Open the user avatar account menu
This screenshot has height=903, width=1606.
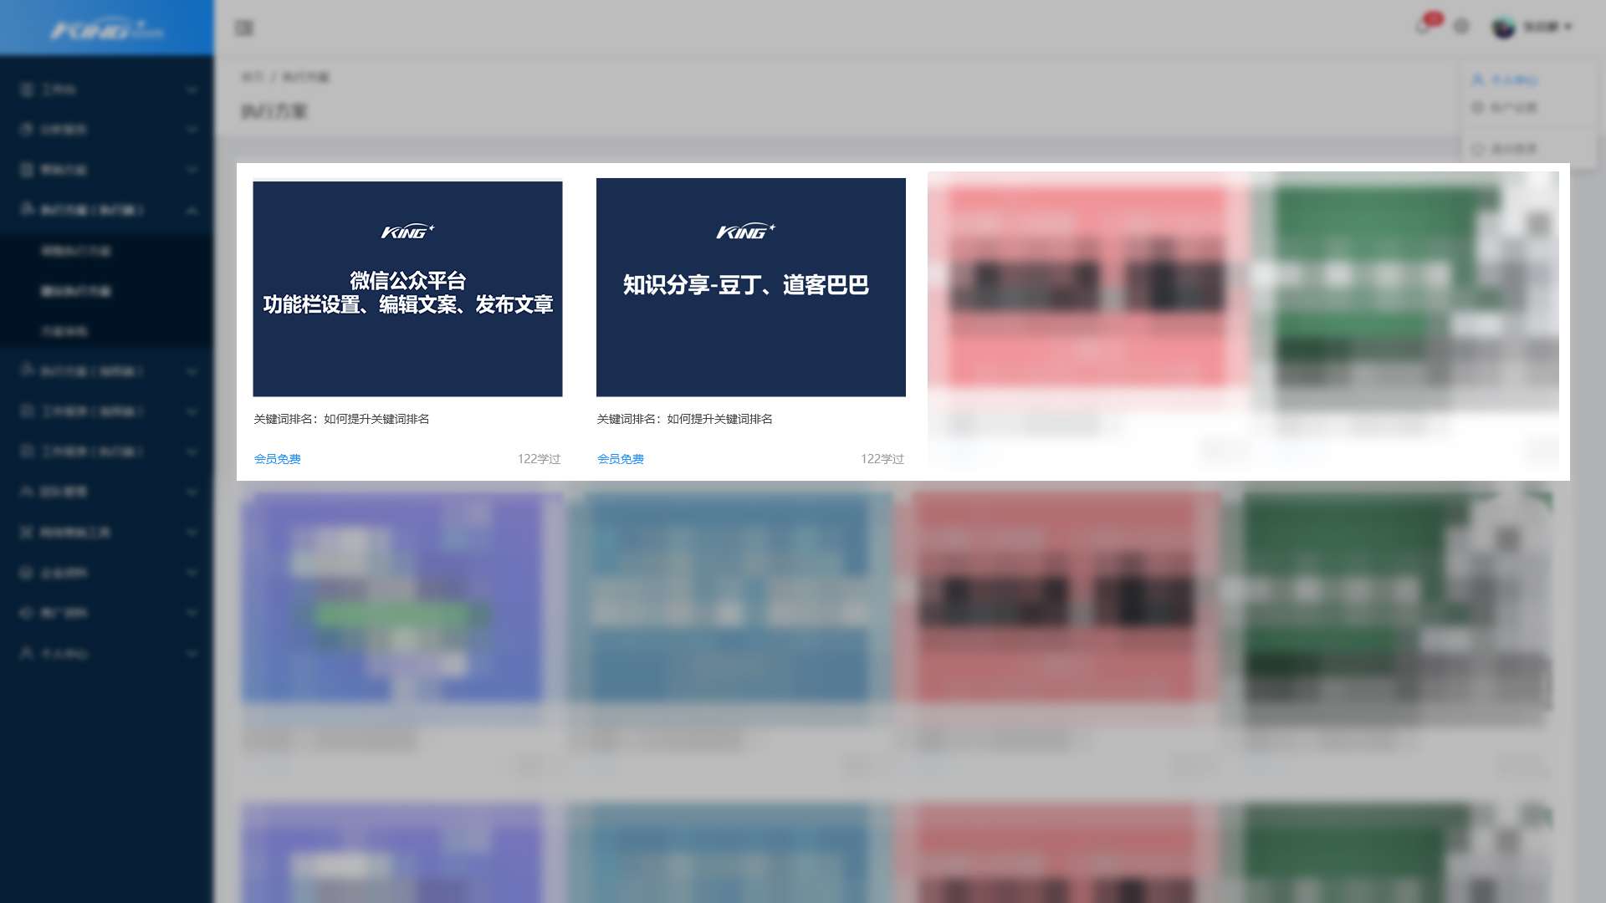pyautogui.click(x=1532, y=28)
